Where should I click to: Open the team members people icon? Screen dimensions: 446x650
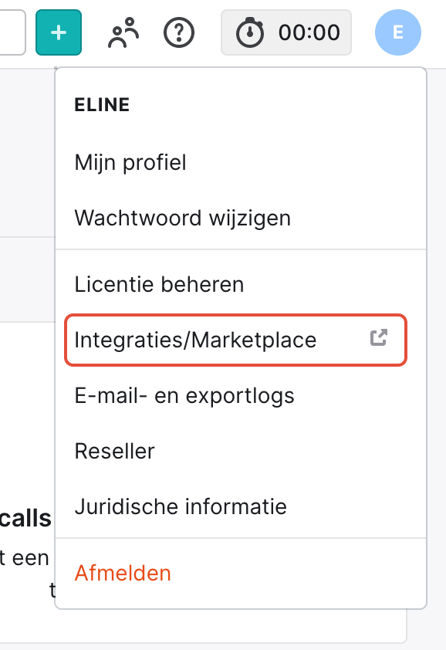[x=123, y=32]
